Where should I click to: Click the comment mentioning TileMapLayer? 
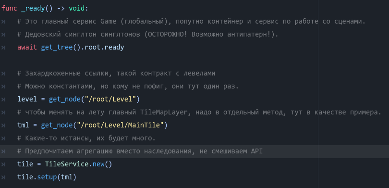coord(199,112)
